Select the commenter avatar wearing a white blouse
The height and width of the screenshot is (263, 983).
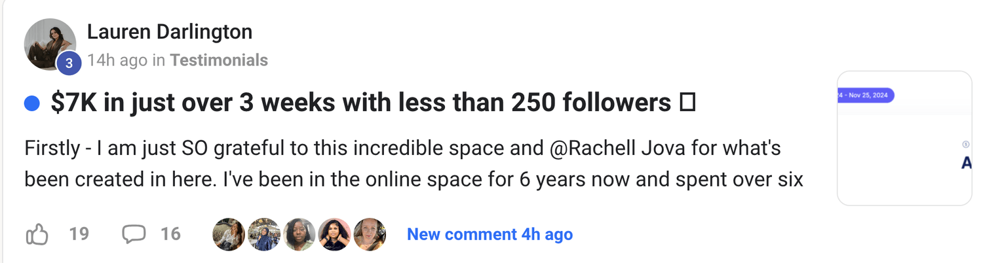pos(229,234)
